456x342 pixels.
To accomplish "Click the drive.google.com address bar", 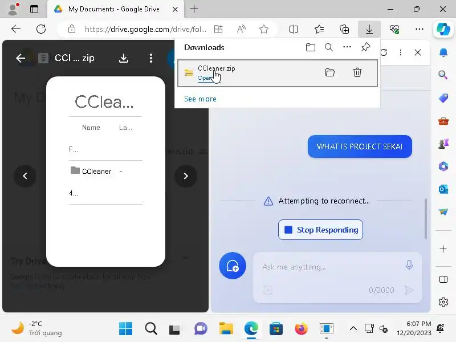I will click(x=145, y=29).
